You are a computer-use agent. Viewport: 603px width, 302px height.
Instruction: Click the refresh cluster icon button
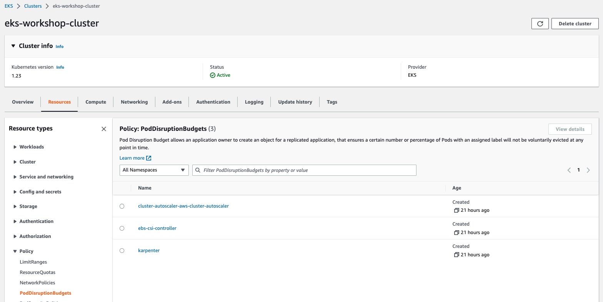[x=540, y=24]
